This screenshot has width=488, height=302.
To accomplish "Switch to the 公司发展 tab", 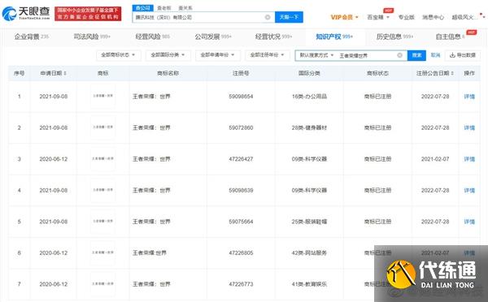I will tap(213, 37).
